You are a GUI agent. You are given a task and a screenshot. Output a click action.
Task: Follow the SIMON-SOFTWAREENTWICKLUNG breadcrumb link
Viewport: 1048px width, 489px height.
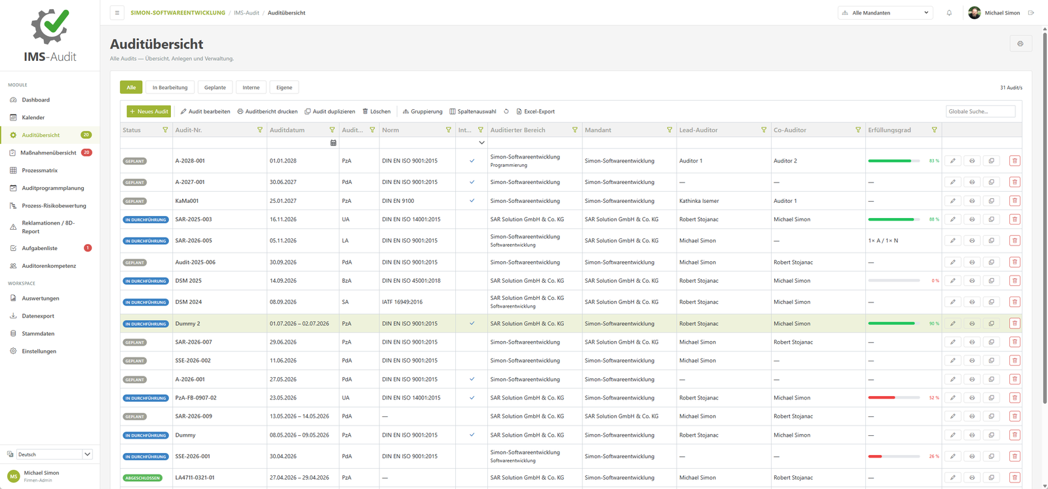click(x=178, y=12)
